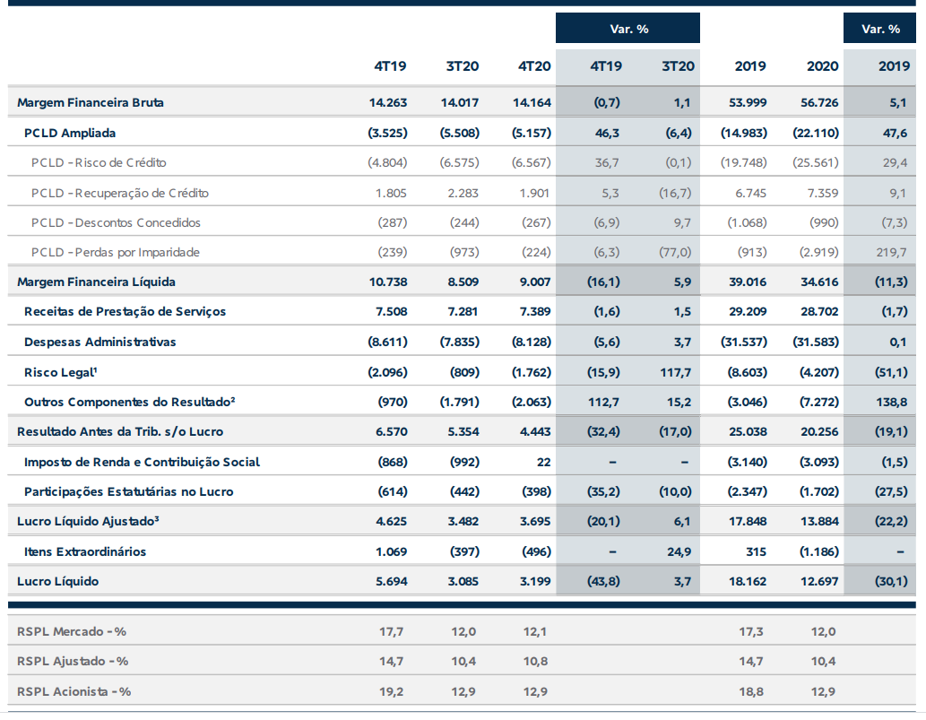The height and width of the screenshot is (720, 926).
Task: Click the 2020 column header
Action: [823, 66]
